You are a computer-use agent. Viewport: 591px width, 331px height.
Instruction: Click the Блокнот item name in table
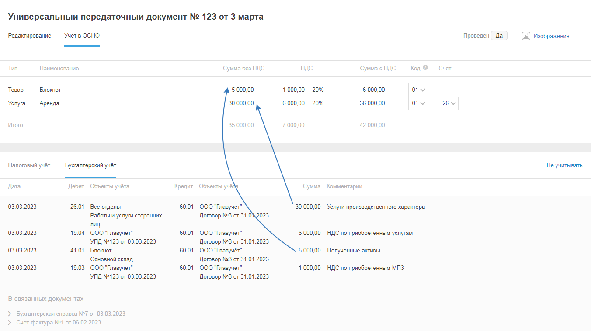tap(50, 90)
